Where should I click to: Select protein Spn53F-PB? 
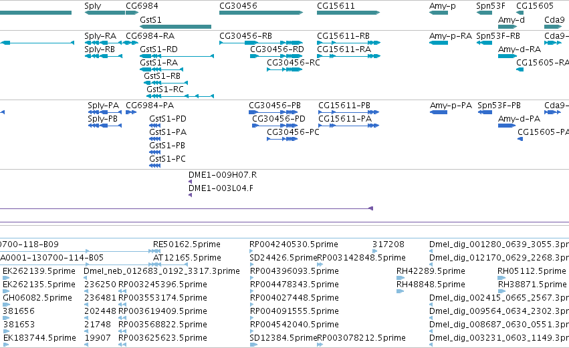pos(485,112)
